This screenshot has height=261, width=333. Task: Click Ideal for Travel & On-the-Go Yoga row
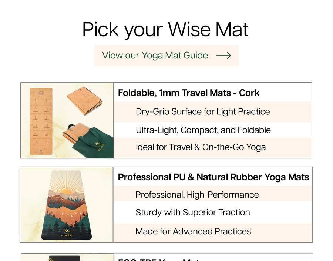point(201,147)
